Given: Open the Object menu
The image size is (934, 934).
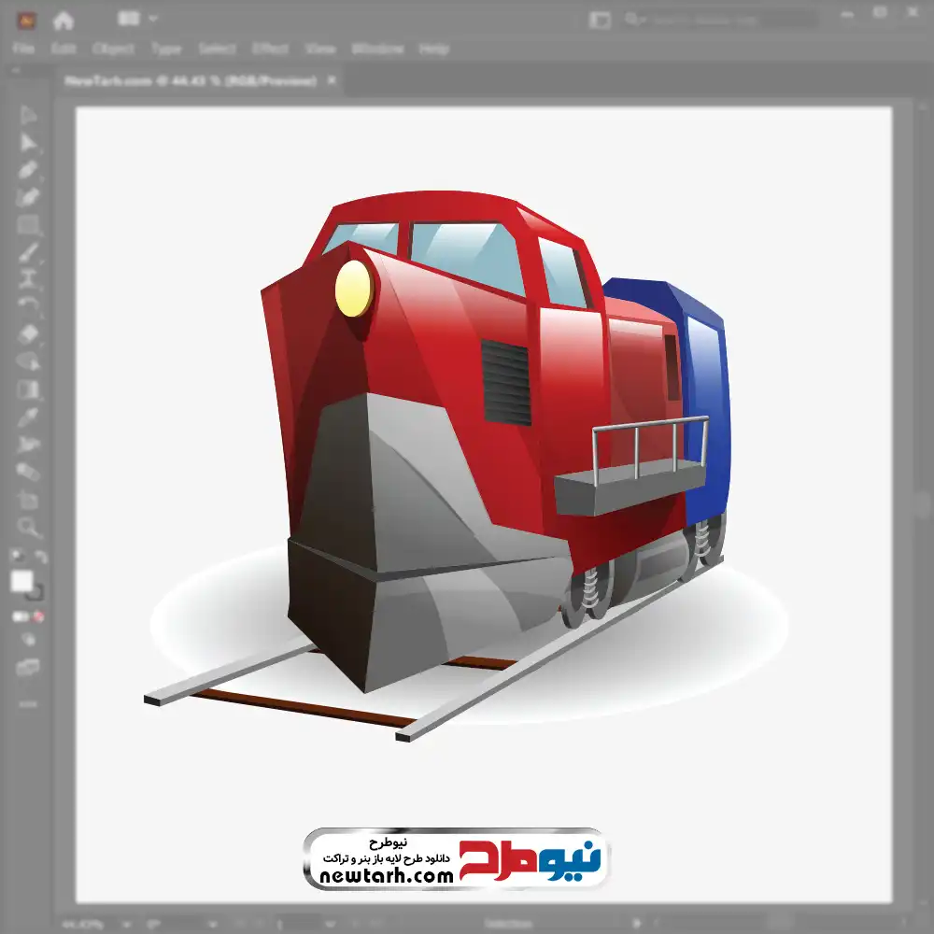Looking at the screenshot, I should (x=113, y=49).
